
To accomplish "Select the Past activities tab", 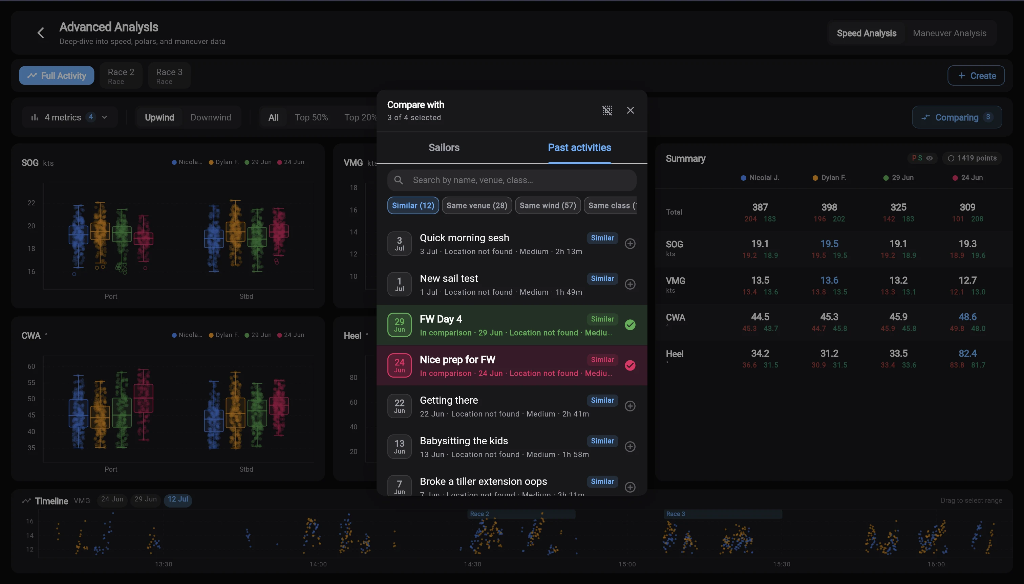I will pos(579,147).
